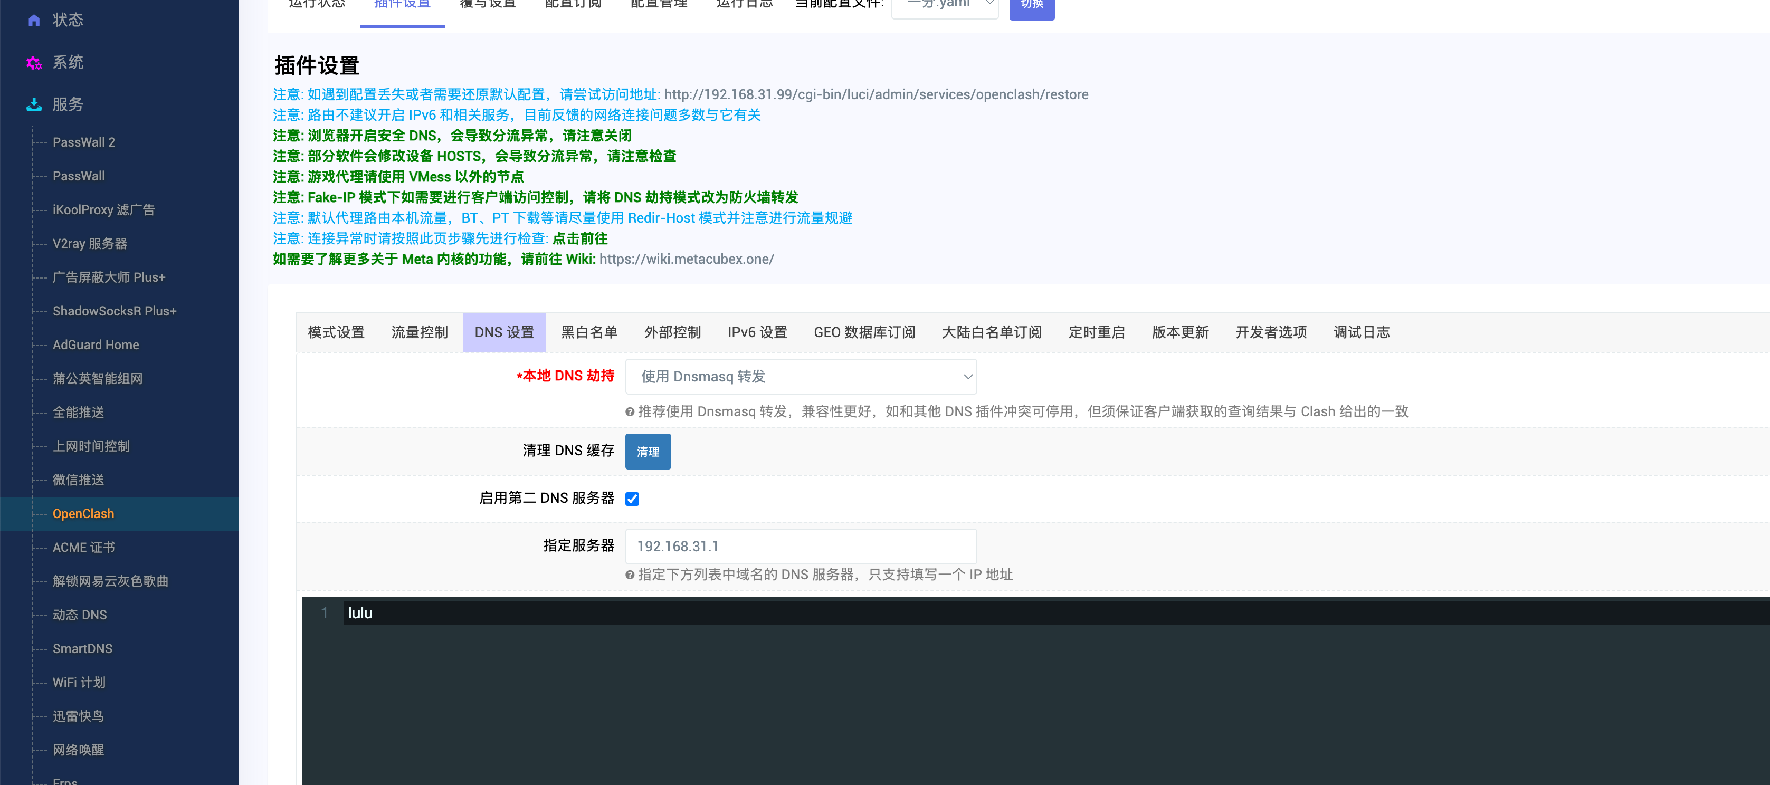The image size is (1770, 785).
Task: Open the 开发者选项 tab
Action: tap(1271, 332)
